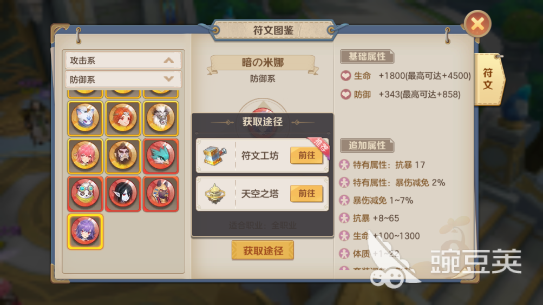Select the red-haired girl rune icon
The width and height of the screenshot is (543, 305).
click(x=123, y=118)
